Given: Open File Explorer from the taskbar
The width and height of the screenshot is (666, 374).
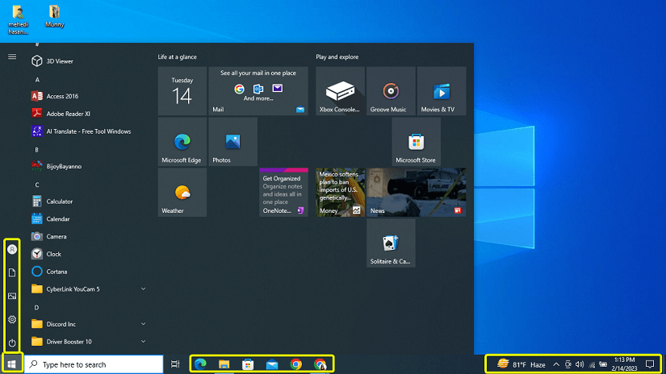Looking at the screenshot, I should (x=224, y=364).
